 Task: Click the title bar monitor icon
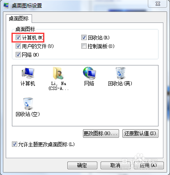pyautogui.click(x=6, y=5)
